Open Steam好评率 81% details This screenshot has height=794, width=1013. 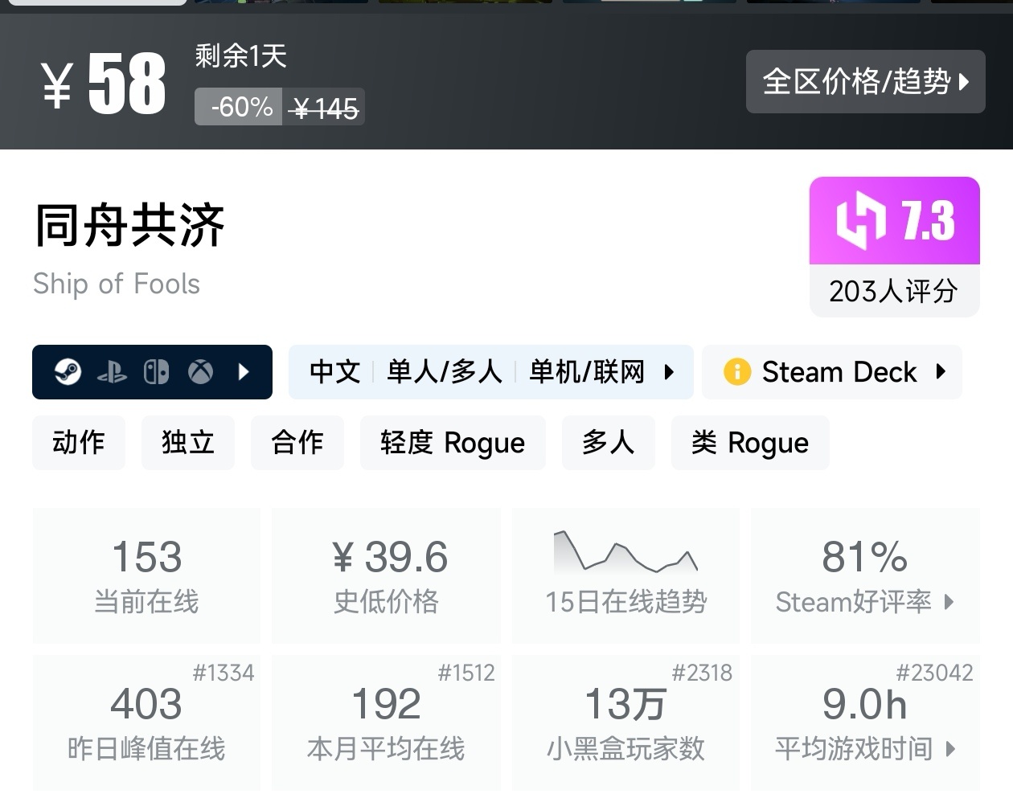click(865, 575)
